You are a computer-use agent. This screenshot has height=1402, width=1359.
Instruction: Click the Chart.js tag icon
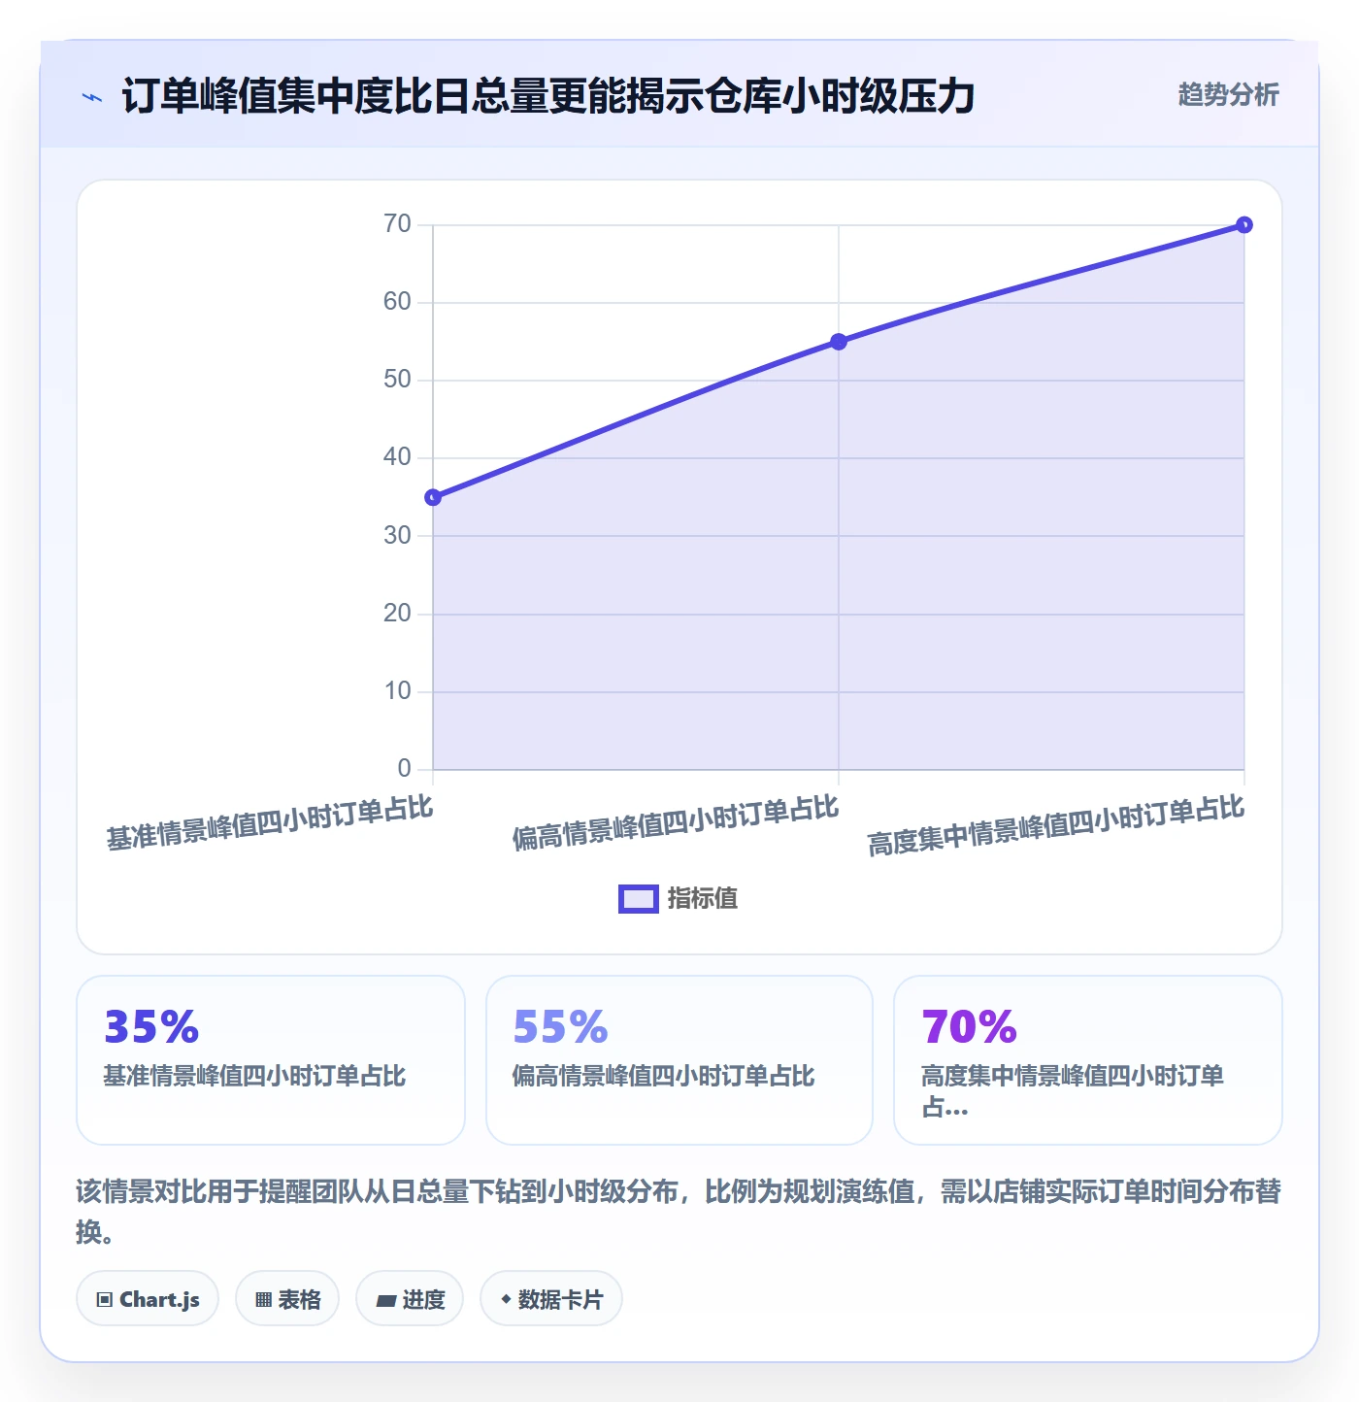point(105,1300)
